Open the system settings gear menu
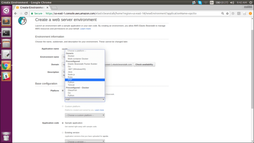 coord(251,2)
